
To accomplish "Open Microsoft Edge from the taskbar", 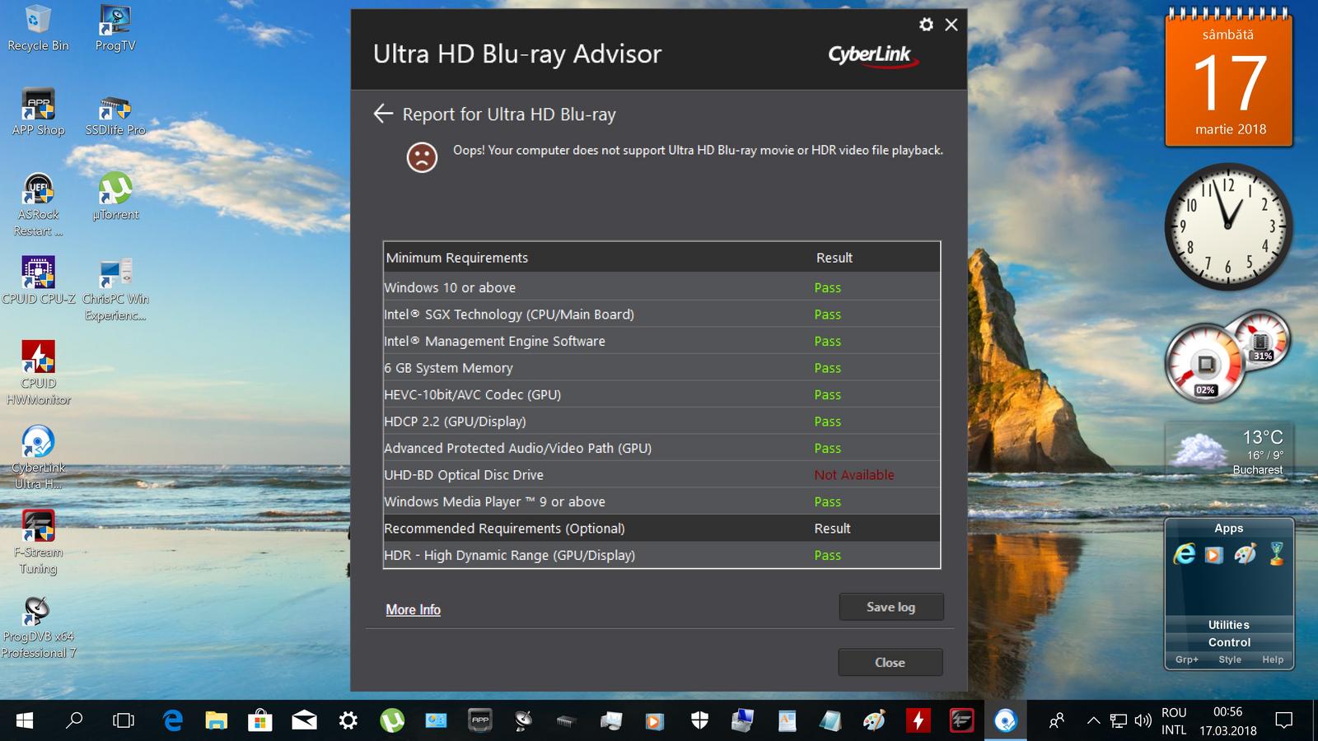I will [x=172, y=721].
